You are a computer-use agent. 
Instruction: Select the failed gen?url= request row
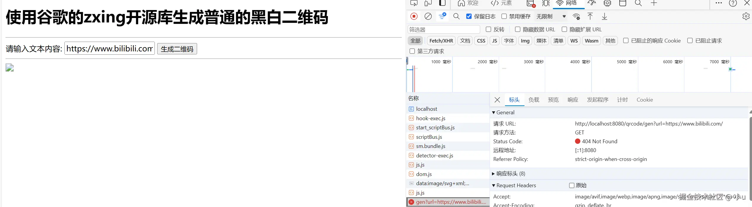(448, 202)
